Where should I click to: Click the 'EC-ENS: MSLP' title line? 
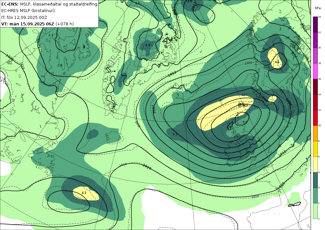click(x=49, y=4)
